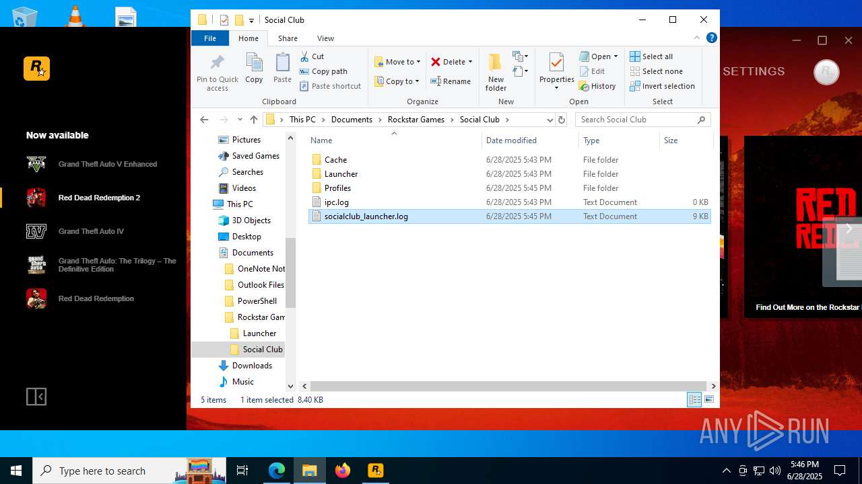Image resolution: width=862 pixels, height=484 pixels.
Task: Click Rockstar Games Launcher logo
Action: pos(36,69)
